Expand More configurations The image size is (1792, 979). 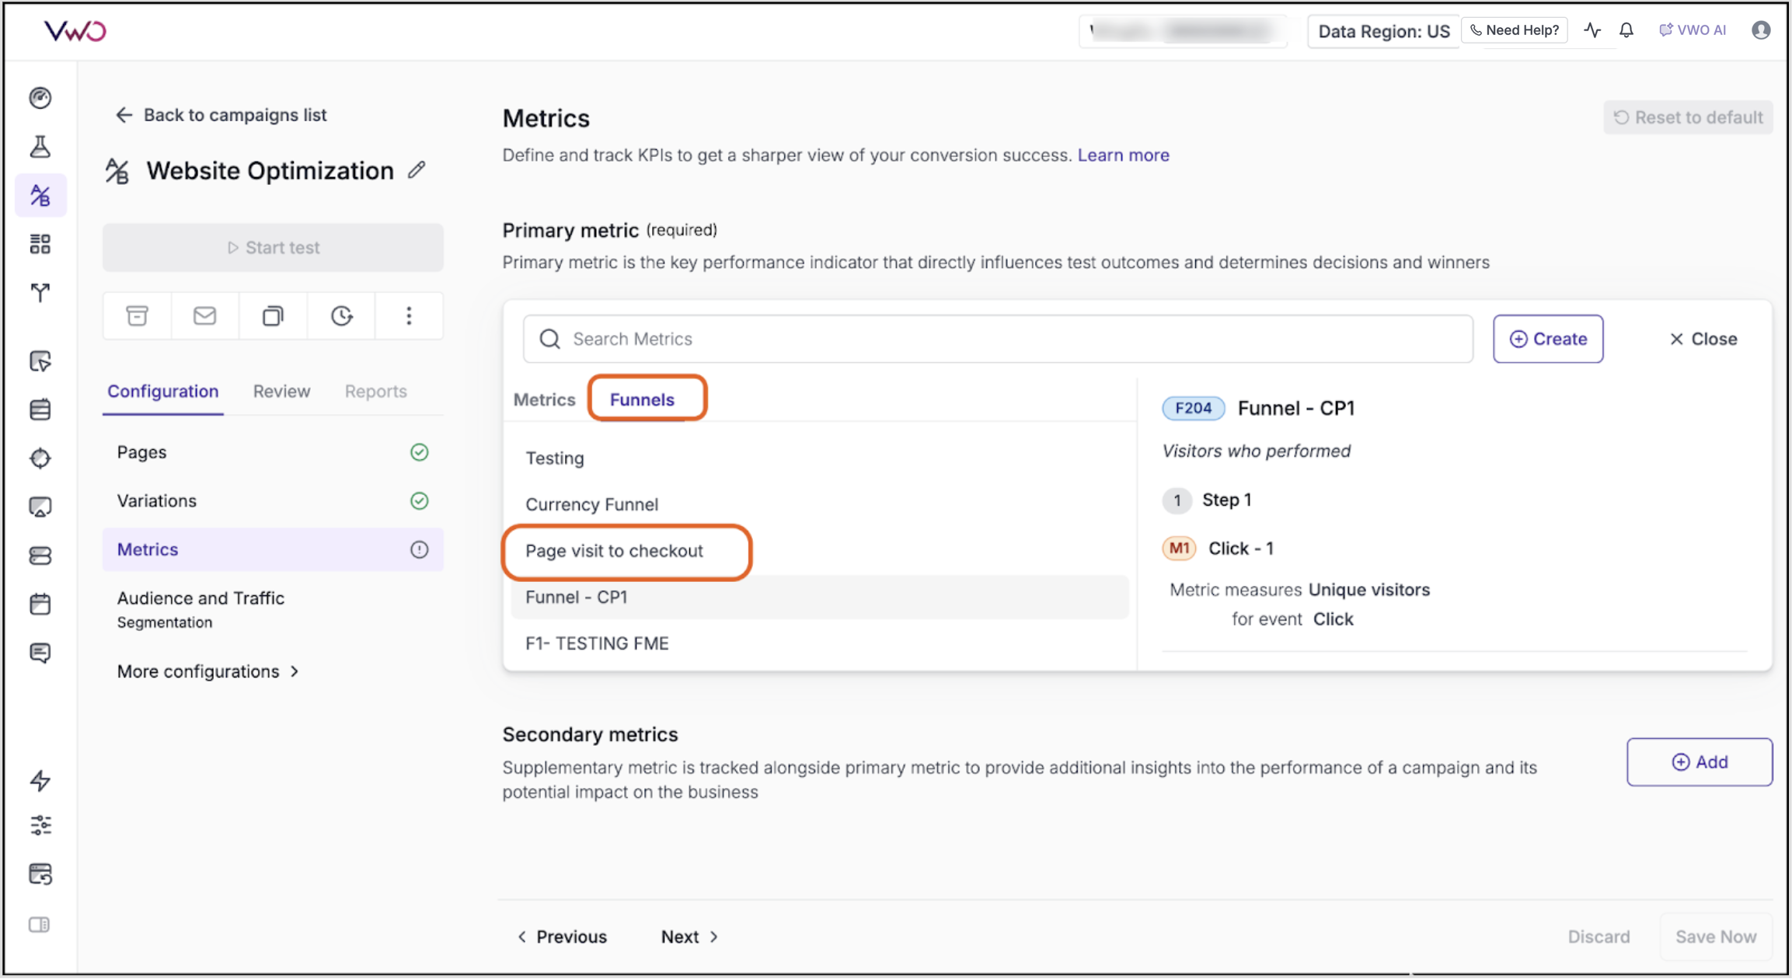(207, 671)
